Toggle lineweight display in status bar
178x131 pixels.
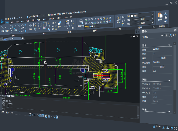(x=52, y=116)
